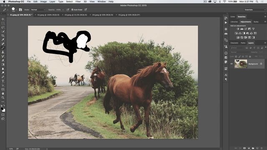Viewport: 267px width, 150px height.
Task: Select the Eyedropper tool
Action: click(x=3, y=40)
